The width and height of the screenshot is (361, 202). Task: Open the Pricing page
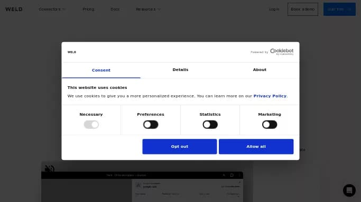(x=88, y=9)
